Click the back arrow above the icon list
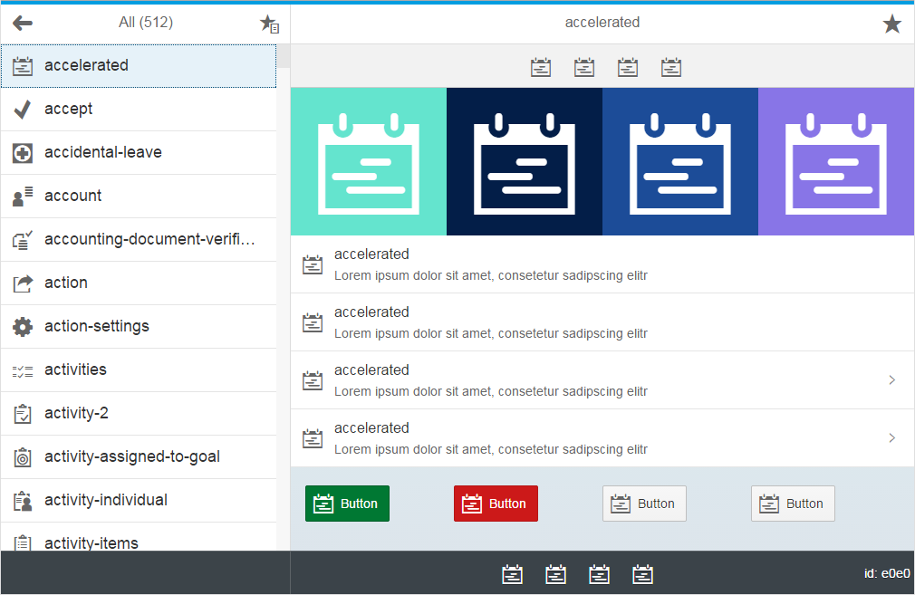Screen dimensions: 915x595 (22, 23)
